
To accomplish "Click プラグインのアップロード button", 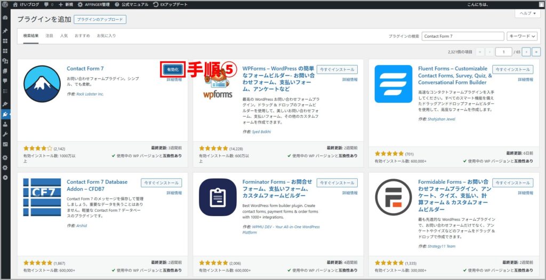I will click(100, 20).
